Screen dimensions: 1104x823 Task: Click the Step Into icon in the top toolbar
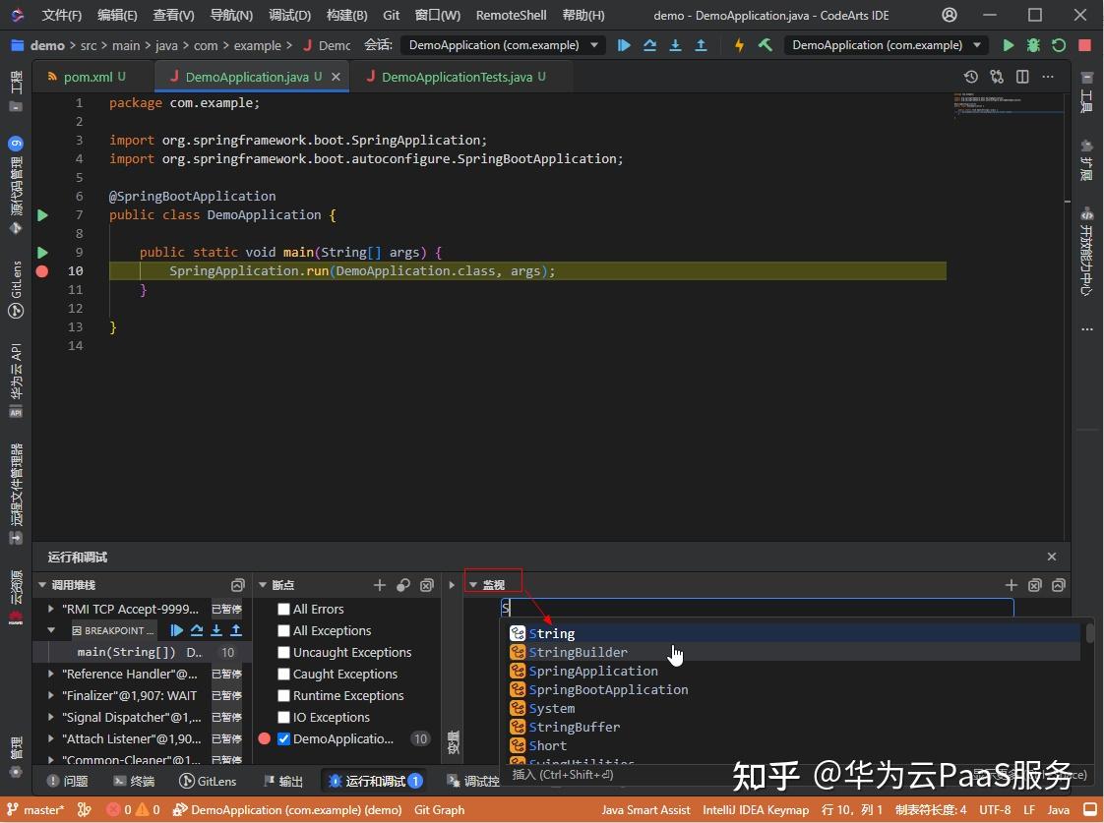point(675,45)
